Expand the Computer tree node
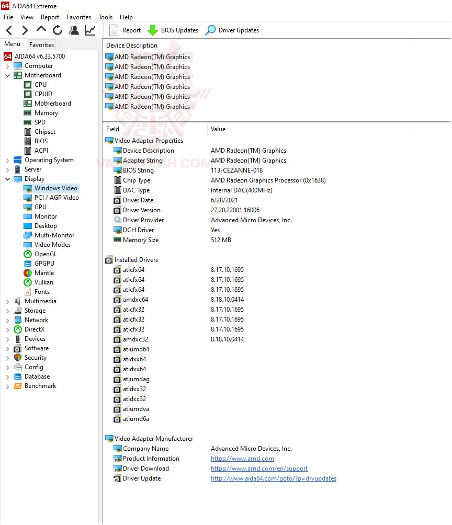This screenshot has height=525, width=452. point(7,66)
